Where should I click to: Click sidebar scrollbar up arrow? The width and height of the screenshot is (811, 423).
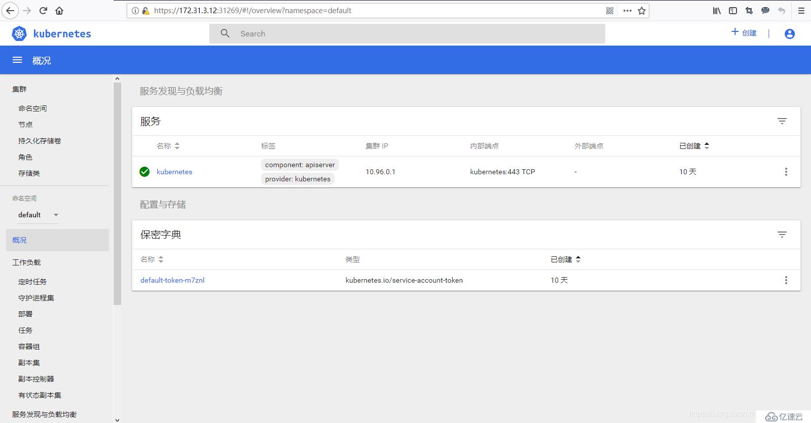coord(118,79)
